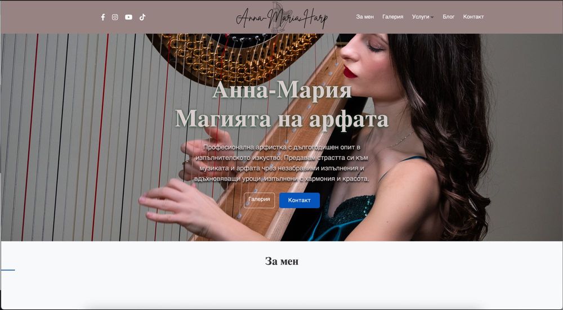Viewport: 563px width, 310px height.
Task: Expand the Услуги dropdown menu
Action: 421,17
